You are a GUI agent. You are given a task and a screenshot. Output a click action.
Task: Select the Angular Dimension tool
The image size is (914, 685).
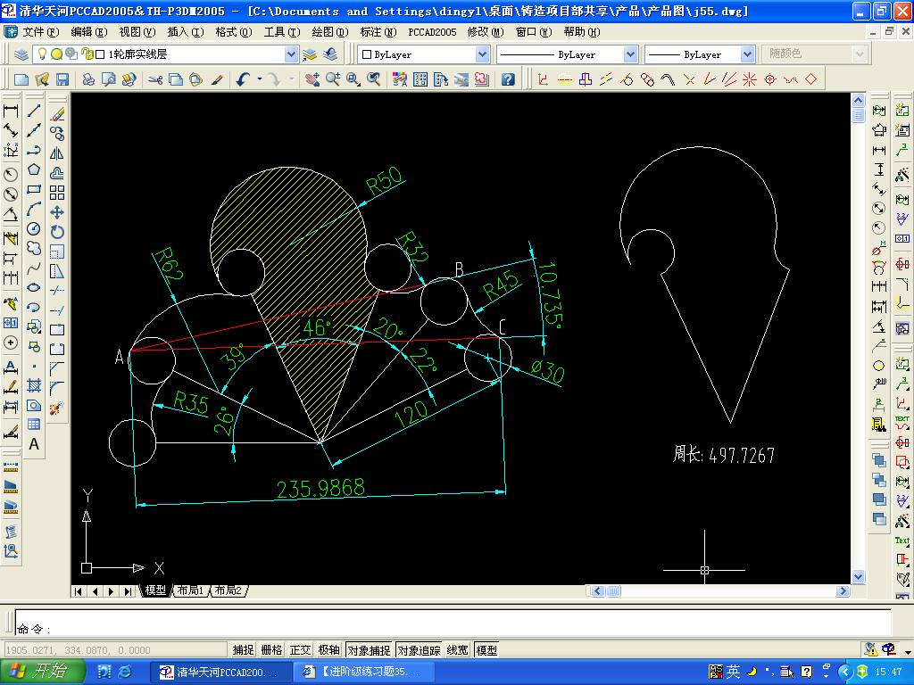click(x=11, y=214)
